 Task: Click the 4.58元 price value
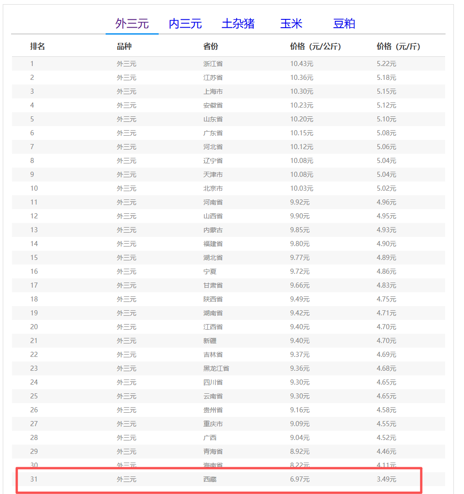coord(386,410)
